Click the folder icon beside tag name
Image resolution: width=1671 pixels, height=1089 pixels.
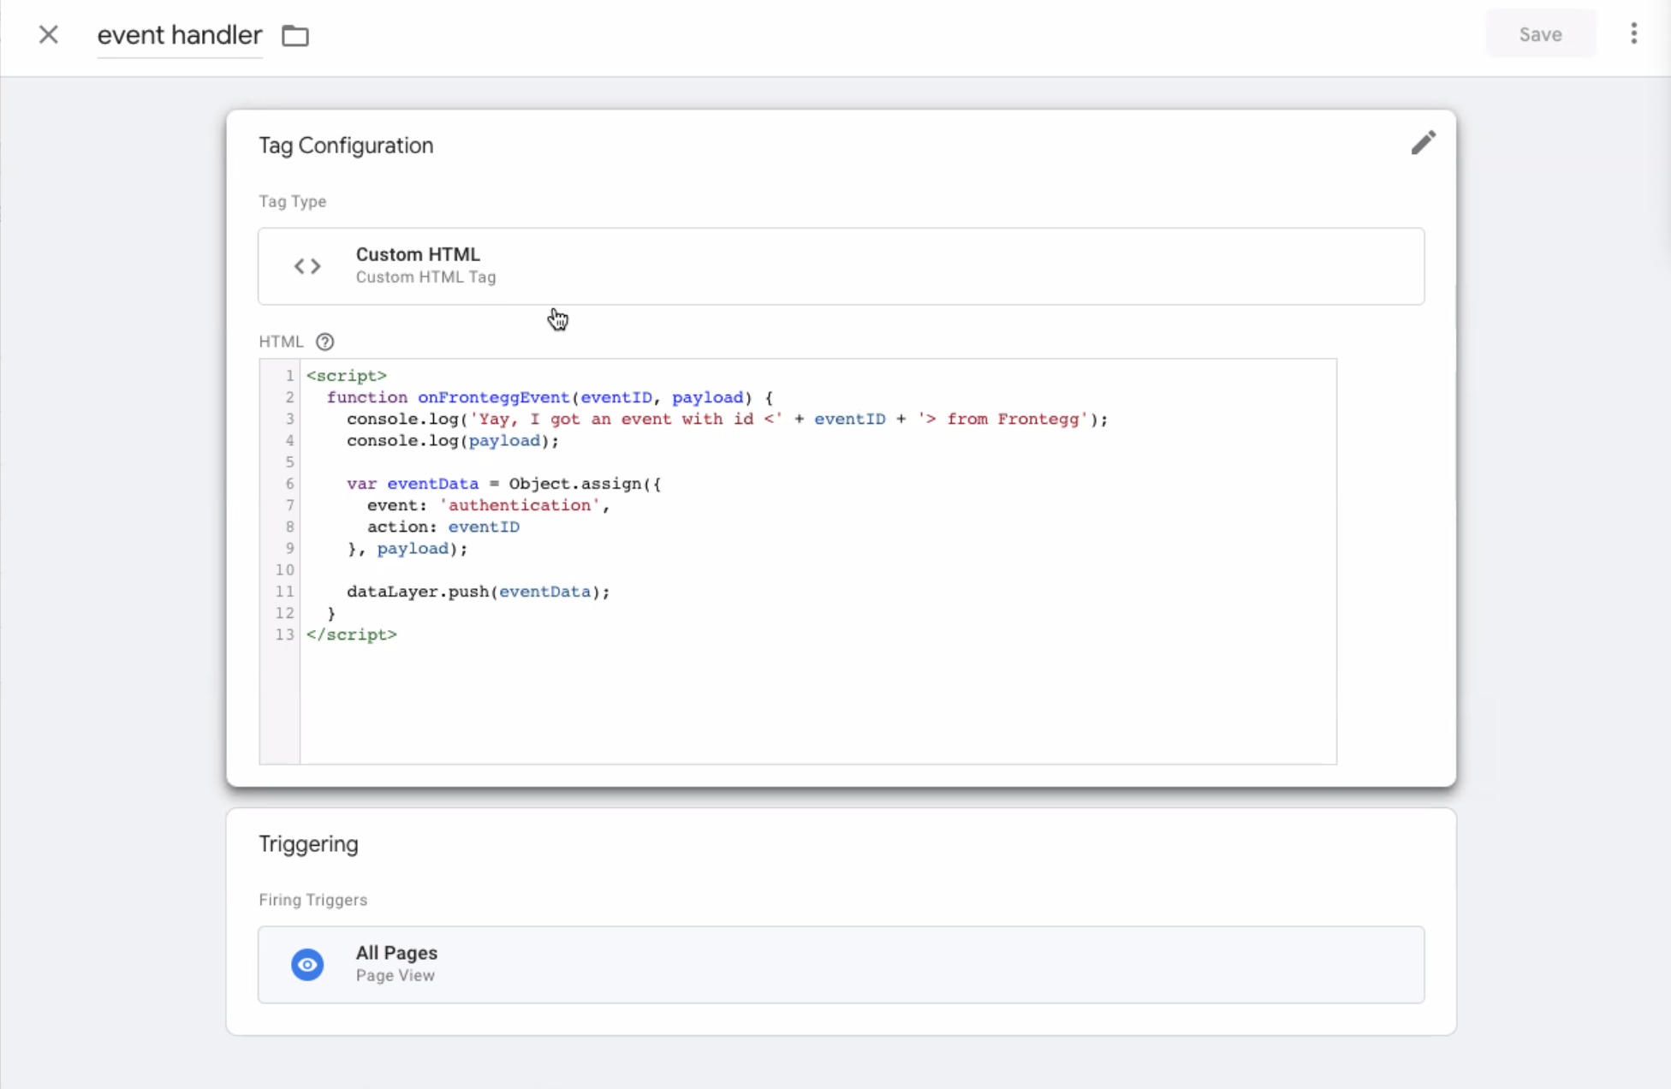[295, 35]
